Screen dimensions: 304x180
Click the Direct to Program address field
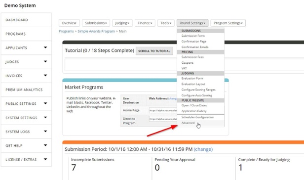(163, 119)
